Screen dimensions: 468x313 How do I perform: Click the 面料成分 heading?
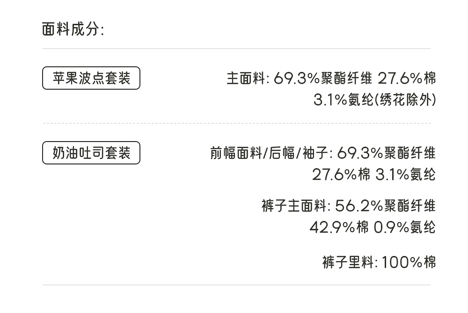pyautogui.click(x=73, y=29)
